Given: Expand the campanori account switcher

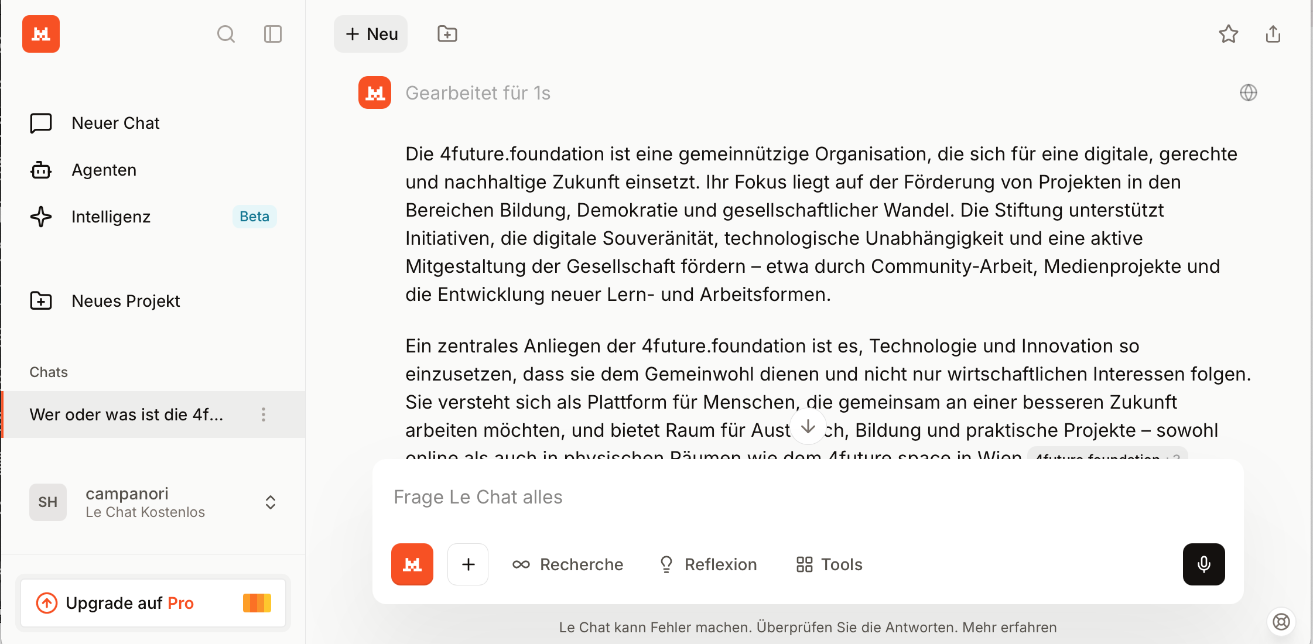Looking at the screenshot, I should (x=270, y=502).
